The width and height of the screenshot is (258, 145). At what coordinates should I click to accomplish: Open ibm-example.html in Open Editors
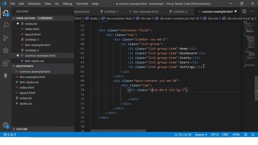tap(37, 45)
